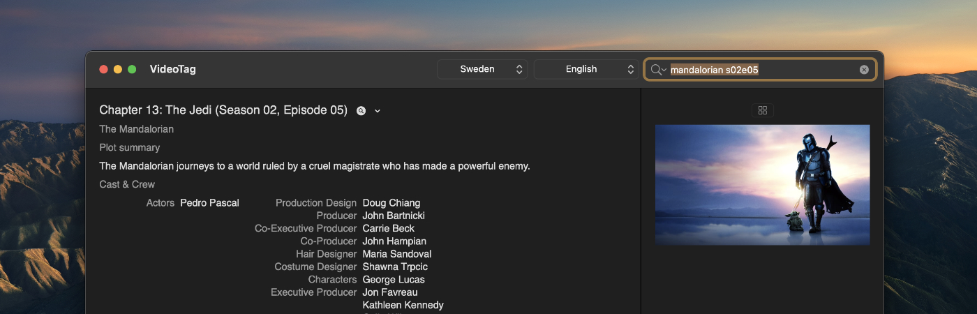Click into the 'mandalorian s02e05' search field
Viewport: 977px width, 314px height.
[761, 70]
